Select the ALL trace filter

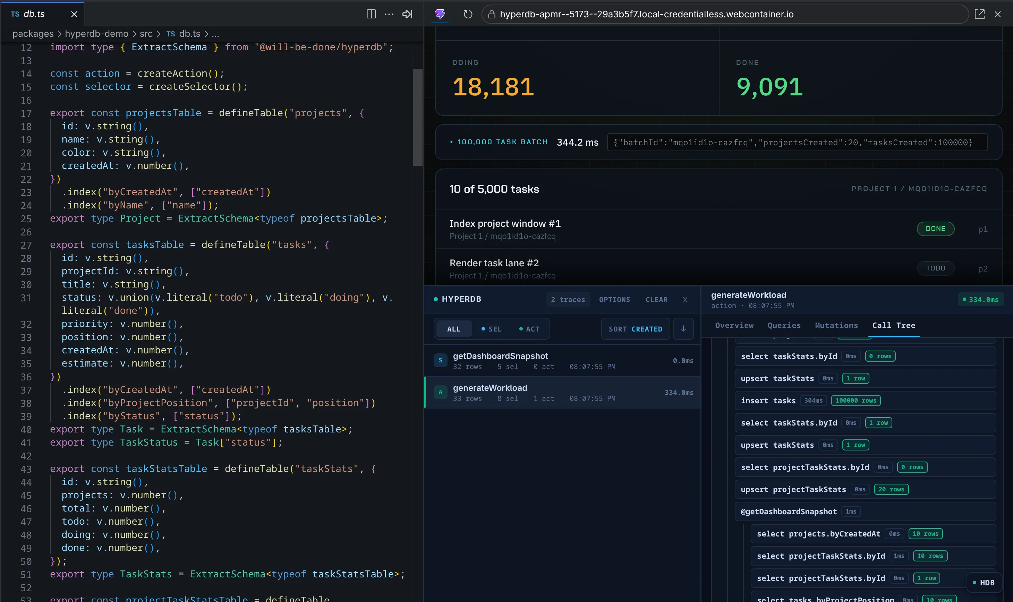pyautogui.click(x=454, y=329)
